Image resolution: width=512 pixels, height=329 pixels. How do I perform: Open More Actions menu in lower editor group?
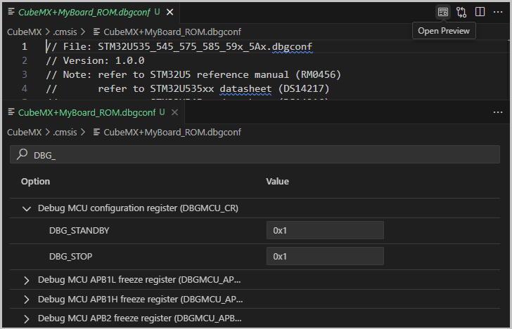pos(498,112)
